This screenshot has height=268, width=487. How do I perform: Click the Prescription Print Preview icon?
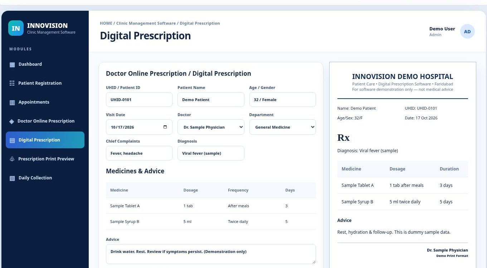[12, 159]
